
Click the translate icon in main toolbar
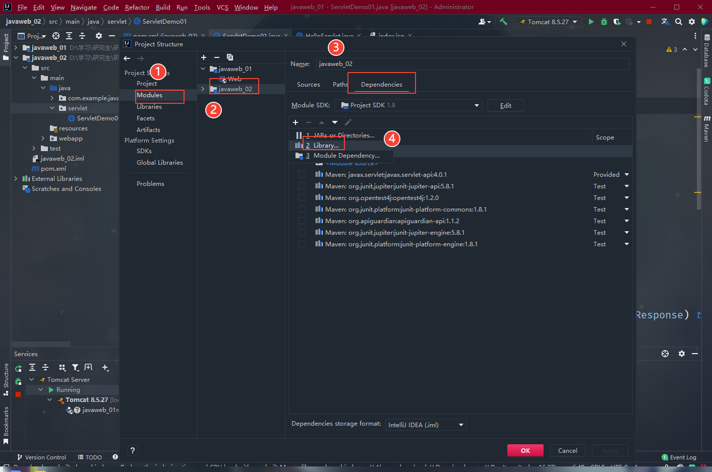[x=665, y=22]
